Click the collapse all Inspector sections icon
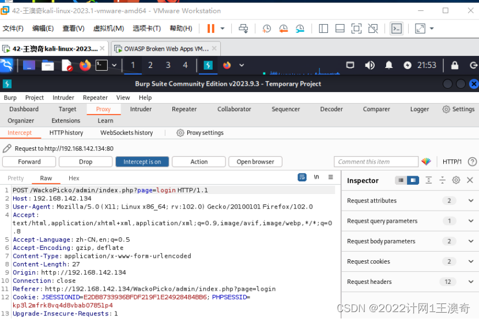Viewport: 479px width, 319px height. pos(442,180)
